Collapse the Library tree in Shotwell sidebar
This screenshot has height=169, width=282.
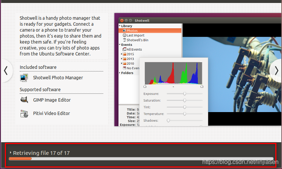pyautogui.click(x=120, y=26)
